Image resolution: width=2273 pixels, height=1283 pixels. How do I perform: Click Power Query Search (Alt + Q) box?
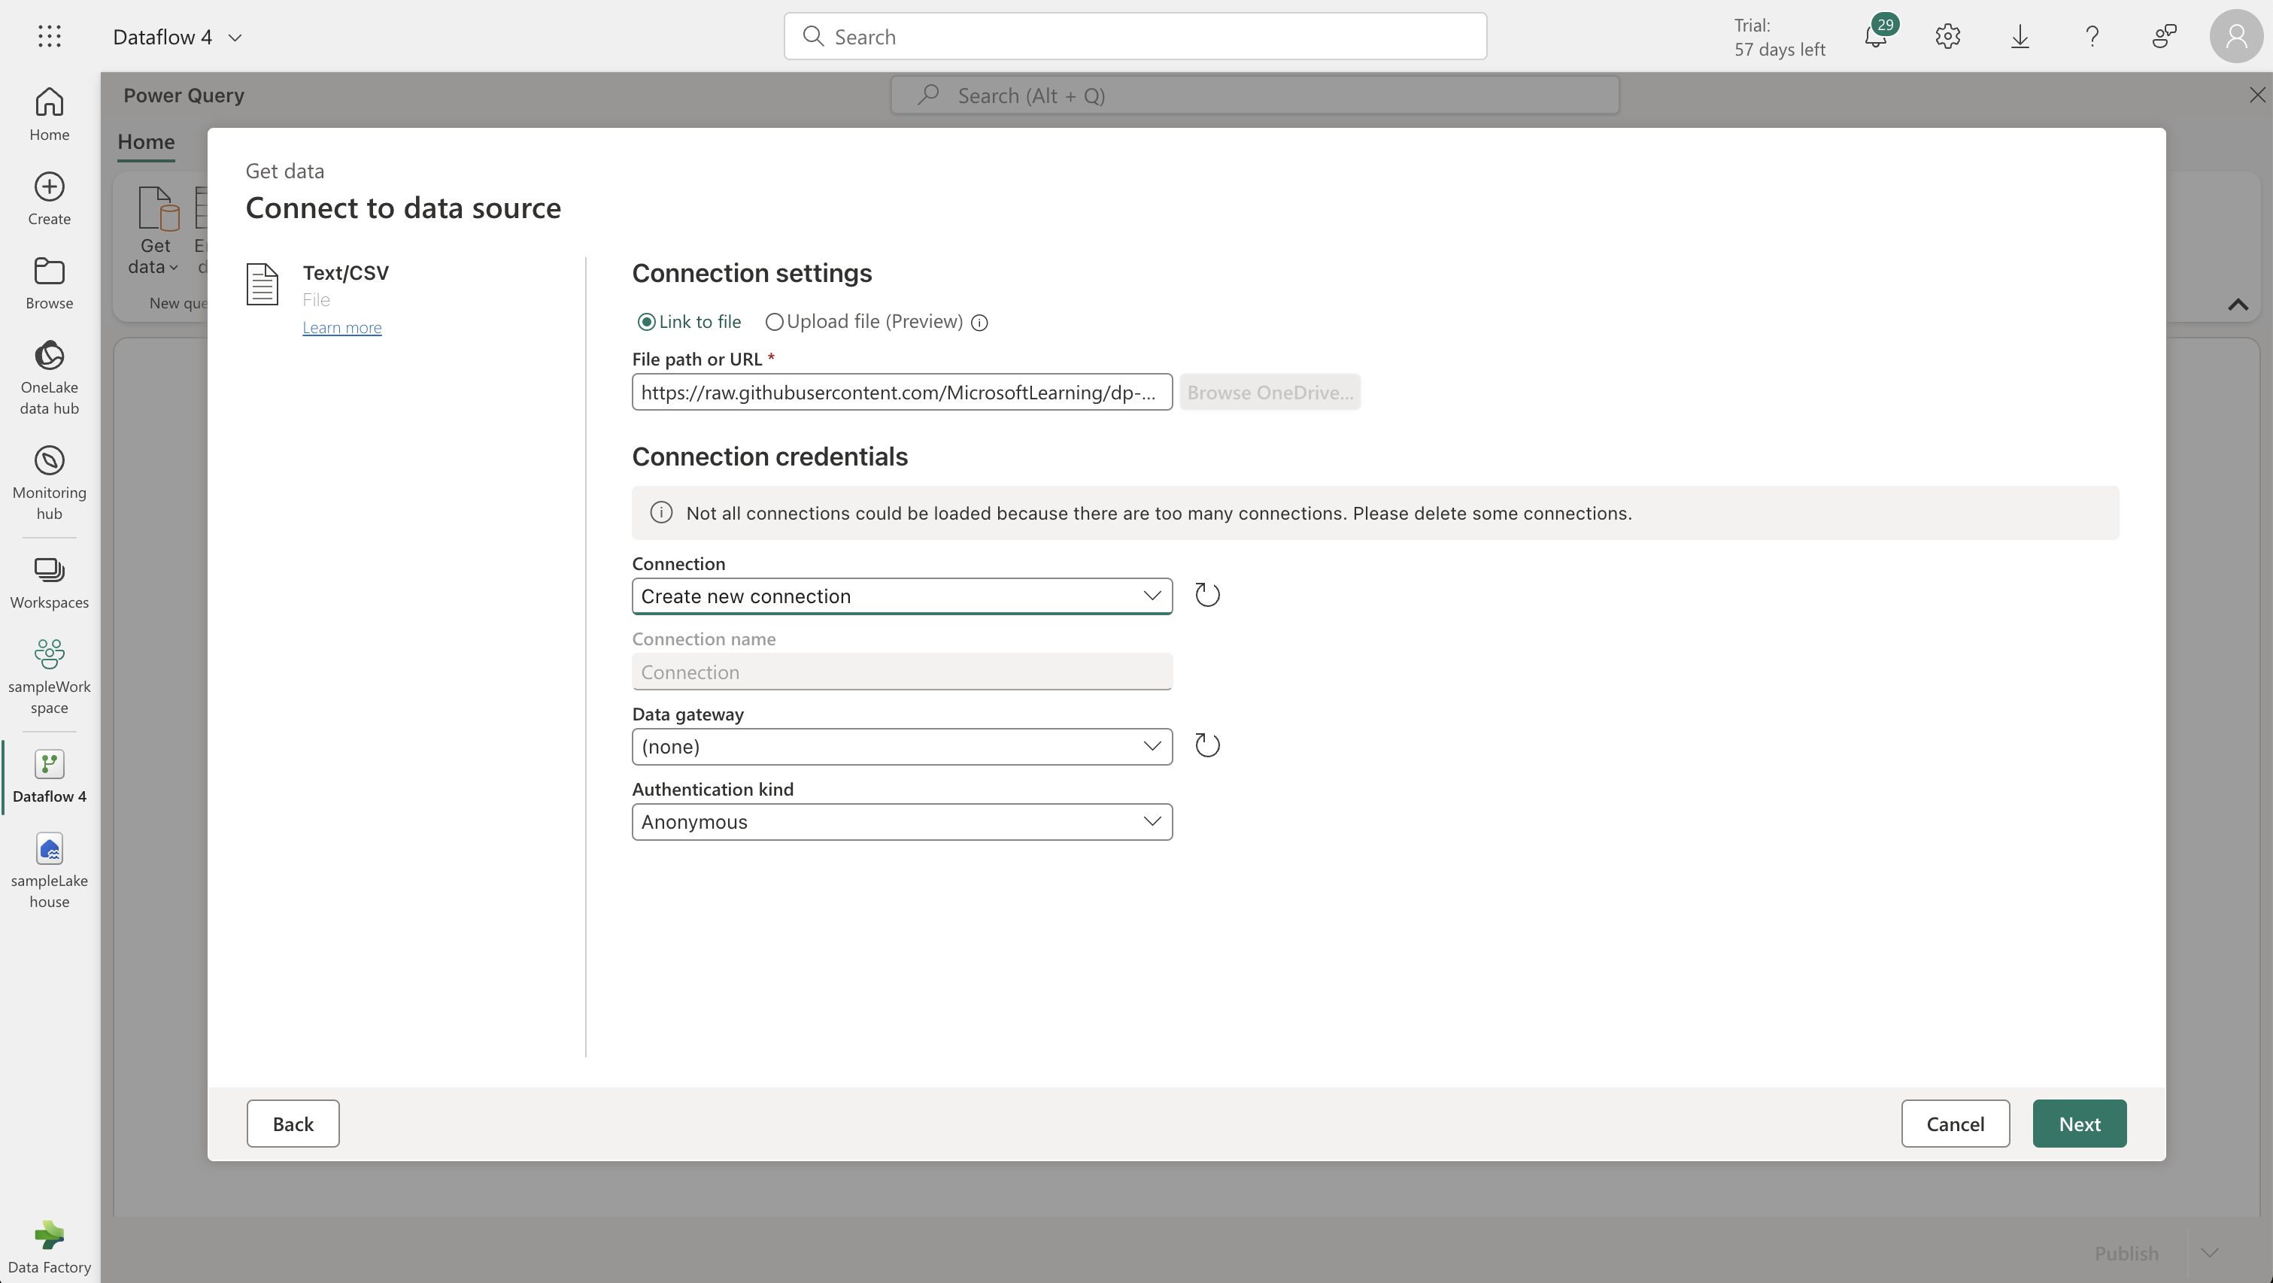[1255, 96]
